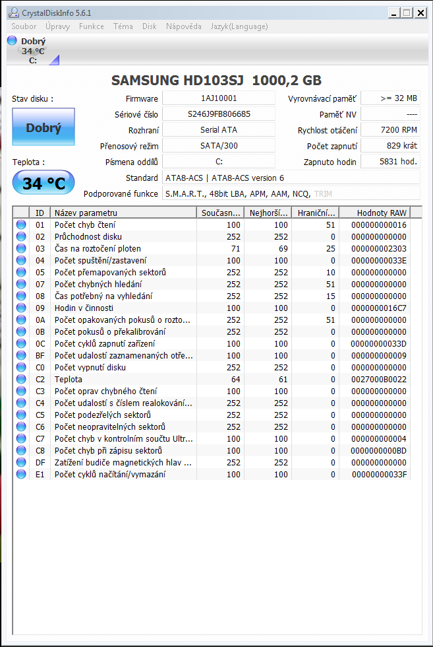
Task: Click status icon for Počet chybných hledání
Action: click(21, 285)
